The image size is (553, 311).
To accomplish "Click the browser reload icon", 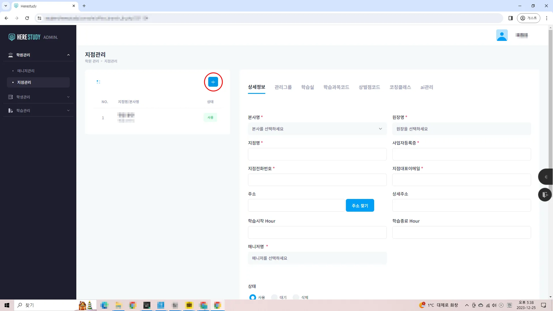I will [27, 18].
